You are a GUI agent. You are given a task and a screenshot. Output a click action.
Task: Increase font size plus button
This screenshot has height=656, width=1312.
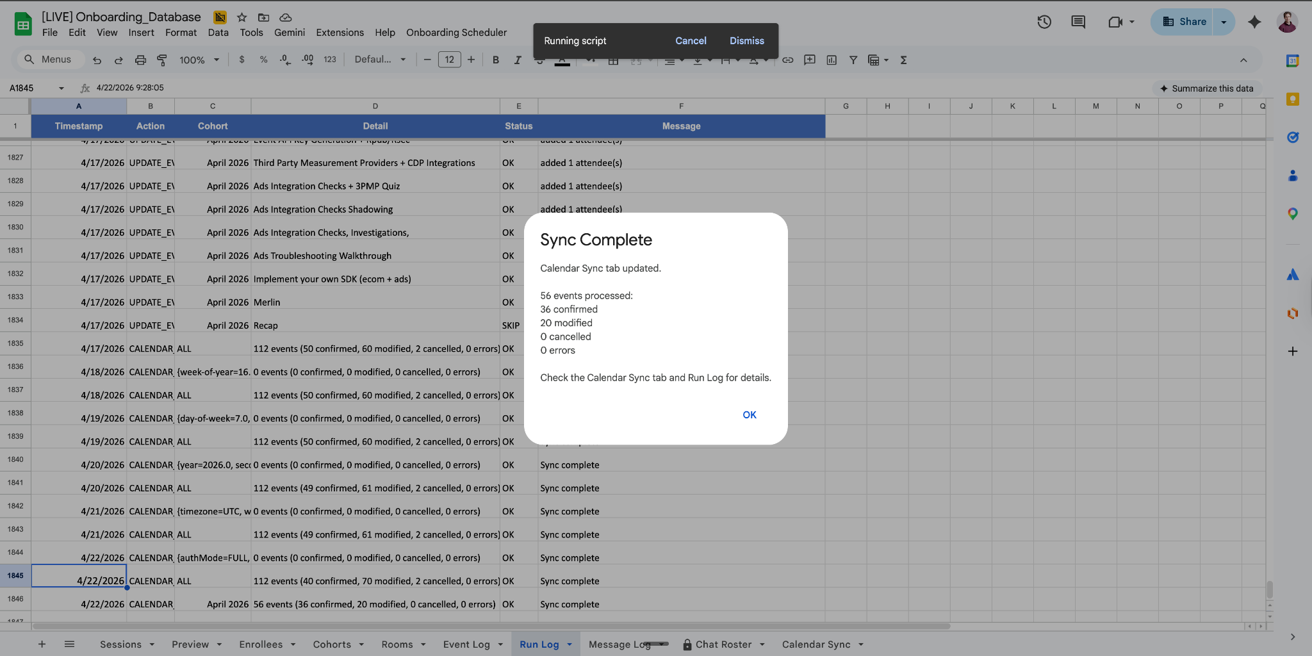point(471,60)
